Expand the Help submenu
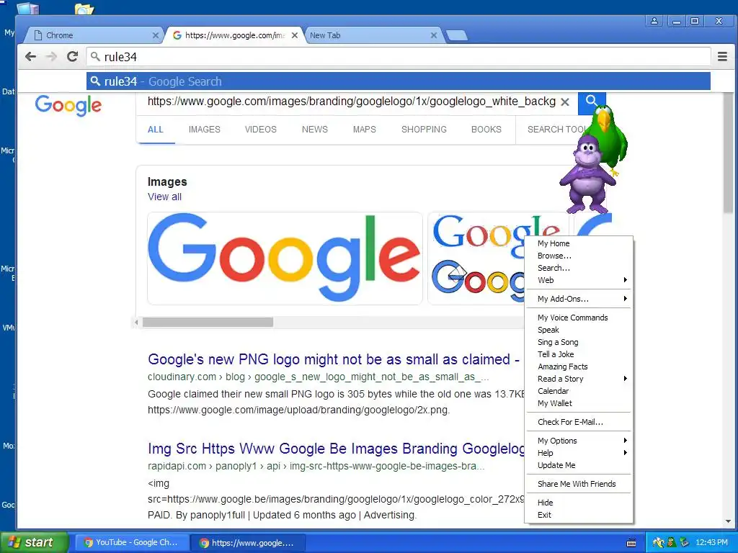The height and width of the screenshot is (553, 738). coord(578,453)
